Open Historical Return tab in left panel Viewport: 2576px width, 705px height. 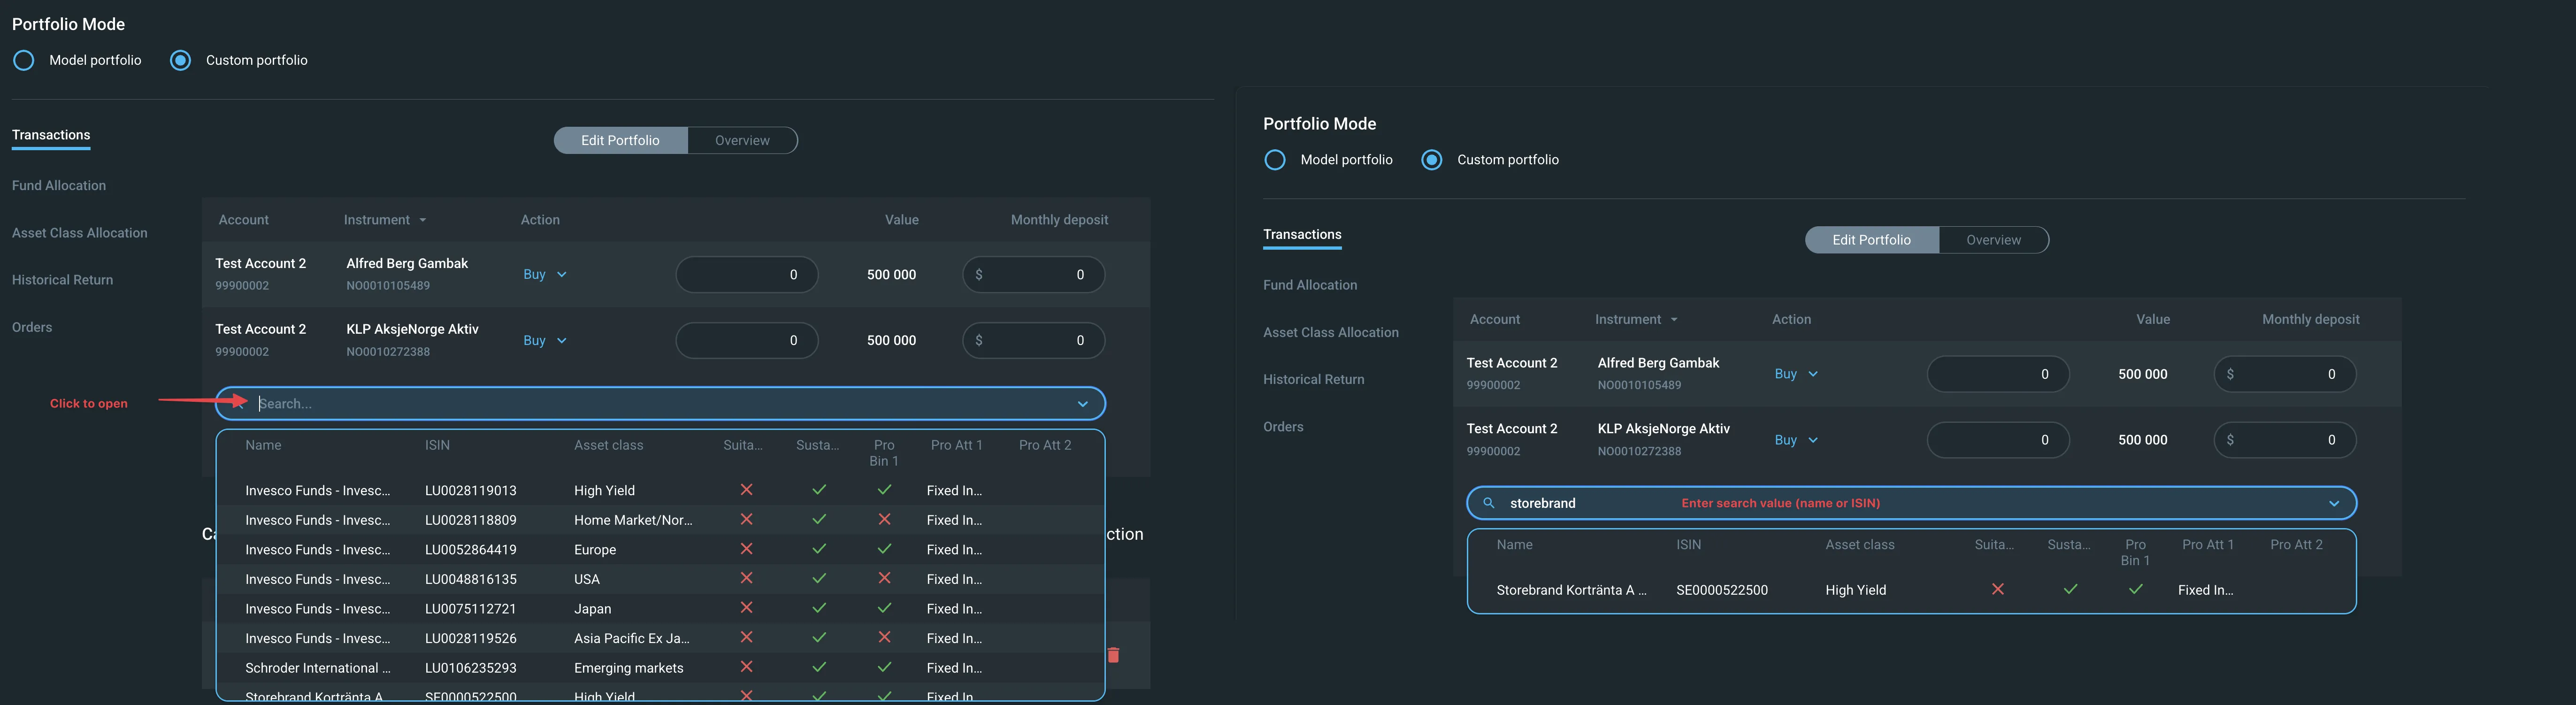tap(62, 280)
